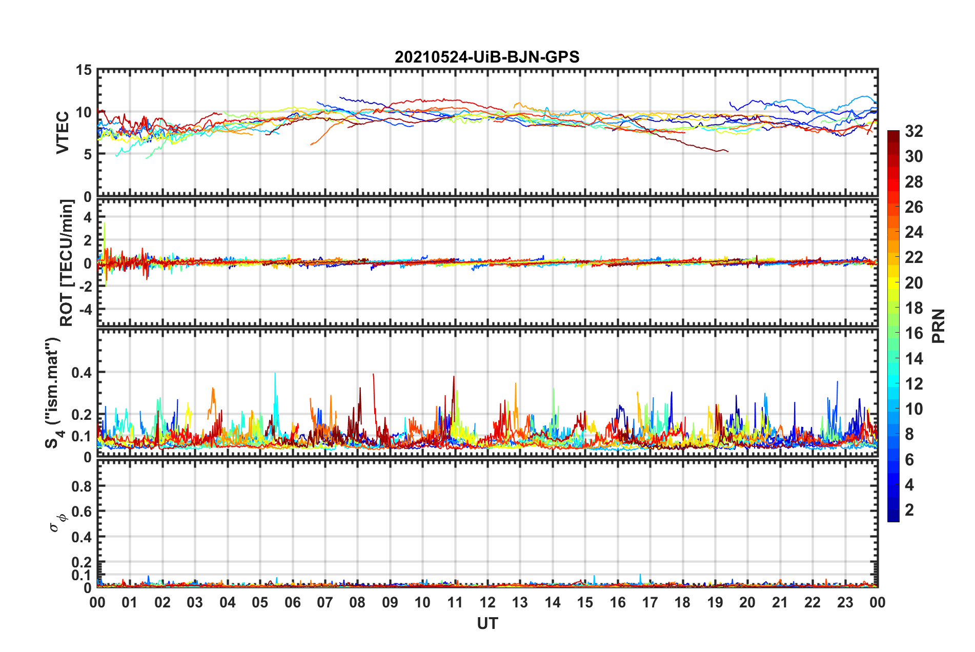Click the PRN color scale bar
Screen dimensions: 975x652
[x=893, y=326]
